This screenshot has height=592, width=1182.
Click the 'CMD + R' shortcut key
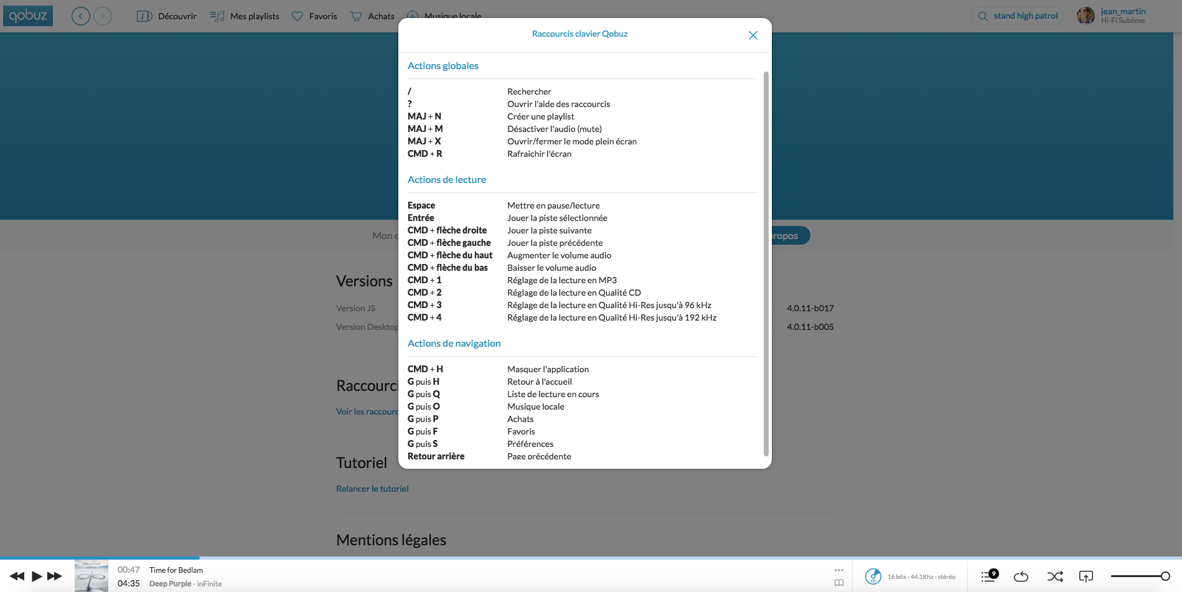pos(425,154)
